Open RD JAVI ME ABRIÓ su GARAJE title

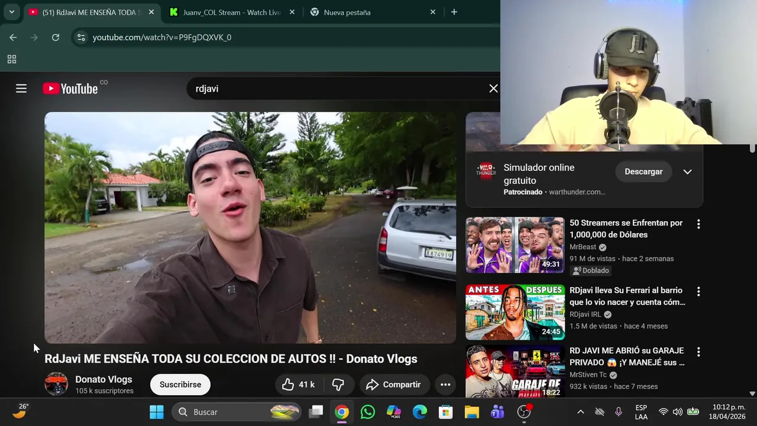coord(627,357)
